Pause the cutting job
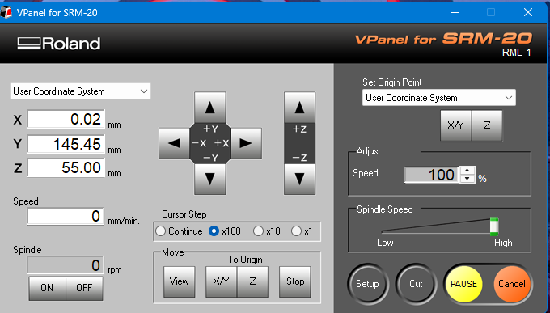Screen dimensions: 550x313 (x=463, y=284)
